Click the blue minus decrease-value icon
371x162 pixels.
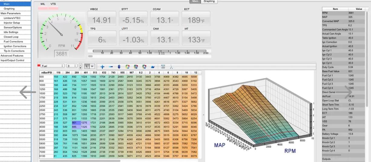[x=111, y=66]
